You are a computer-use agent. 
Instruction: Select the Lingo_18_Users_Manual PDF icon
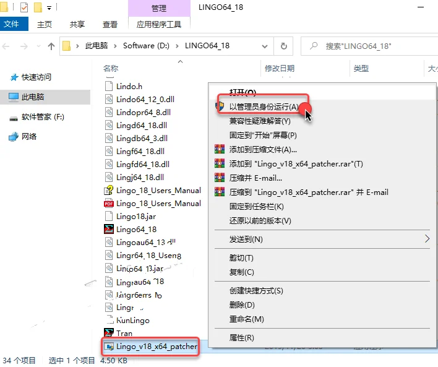[x=109, y=204]
